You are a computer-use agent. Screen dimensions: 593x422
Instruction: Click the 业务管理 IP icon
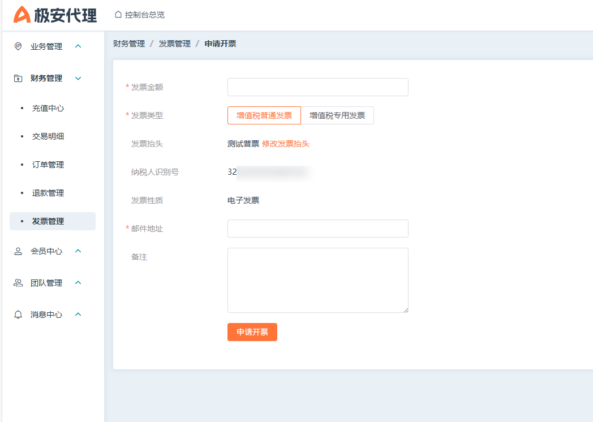coord(18,46)
